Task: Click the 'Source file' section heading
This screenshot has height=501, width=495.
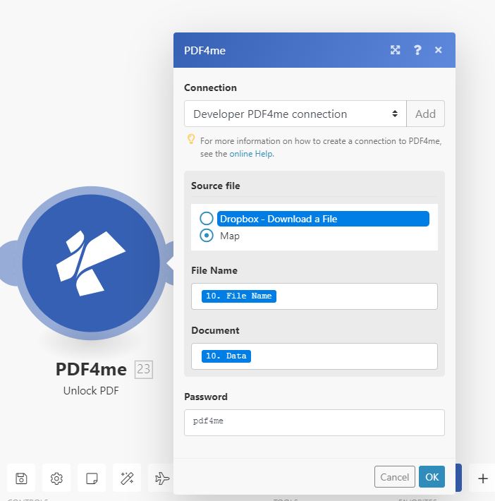Action: [216, 186]
